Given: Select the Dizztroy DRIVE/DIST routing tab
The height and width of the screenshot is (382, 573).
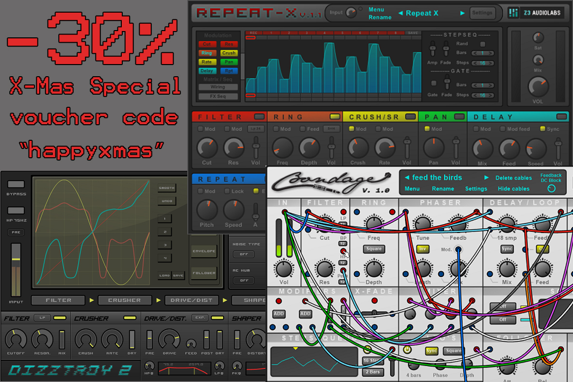Looking at the screenshot, I should pos(192,300).
